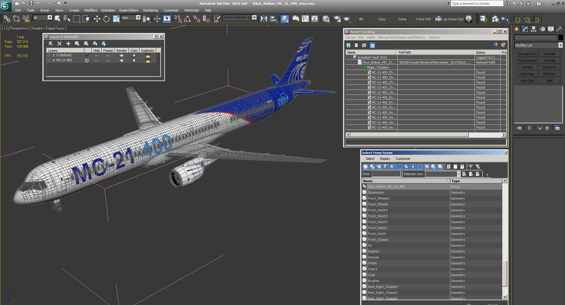Viewport: 565px width, 305px height.
Task: Choose the Select and Scale tool
Action: click(116, 19)
